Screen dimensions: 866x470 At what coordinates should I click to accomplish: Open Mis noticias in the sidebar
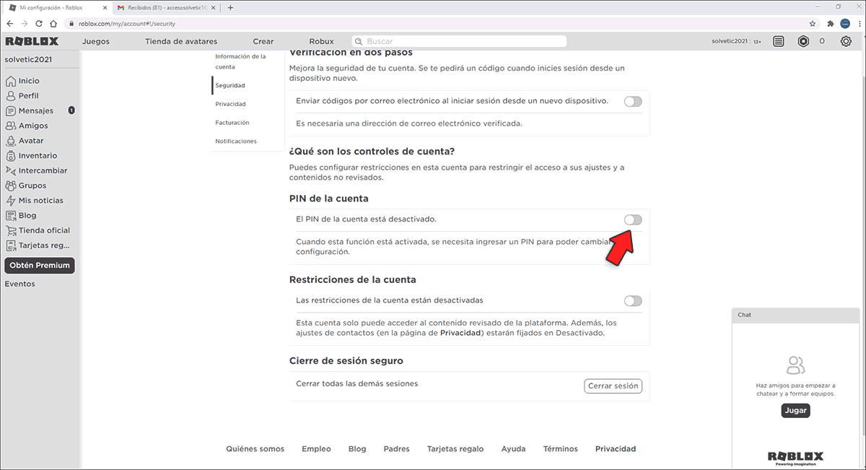34,201
